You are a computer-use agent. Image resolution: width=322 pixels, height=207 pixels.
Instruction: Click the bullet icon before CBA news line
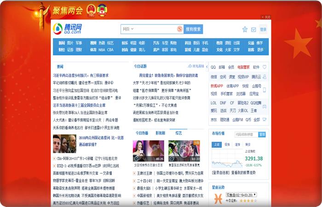click(x=54, y=159)
